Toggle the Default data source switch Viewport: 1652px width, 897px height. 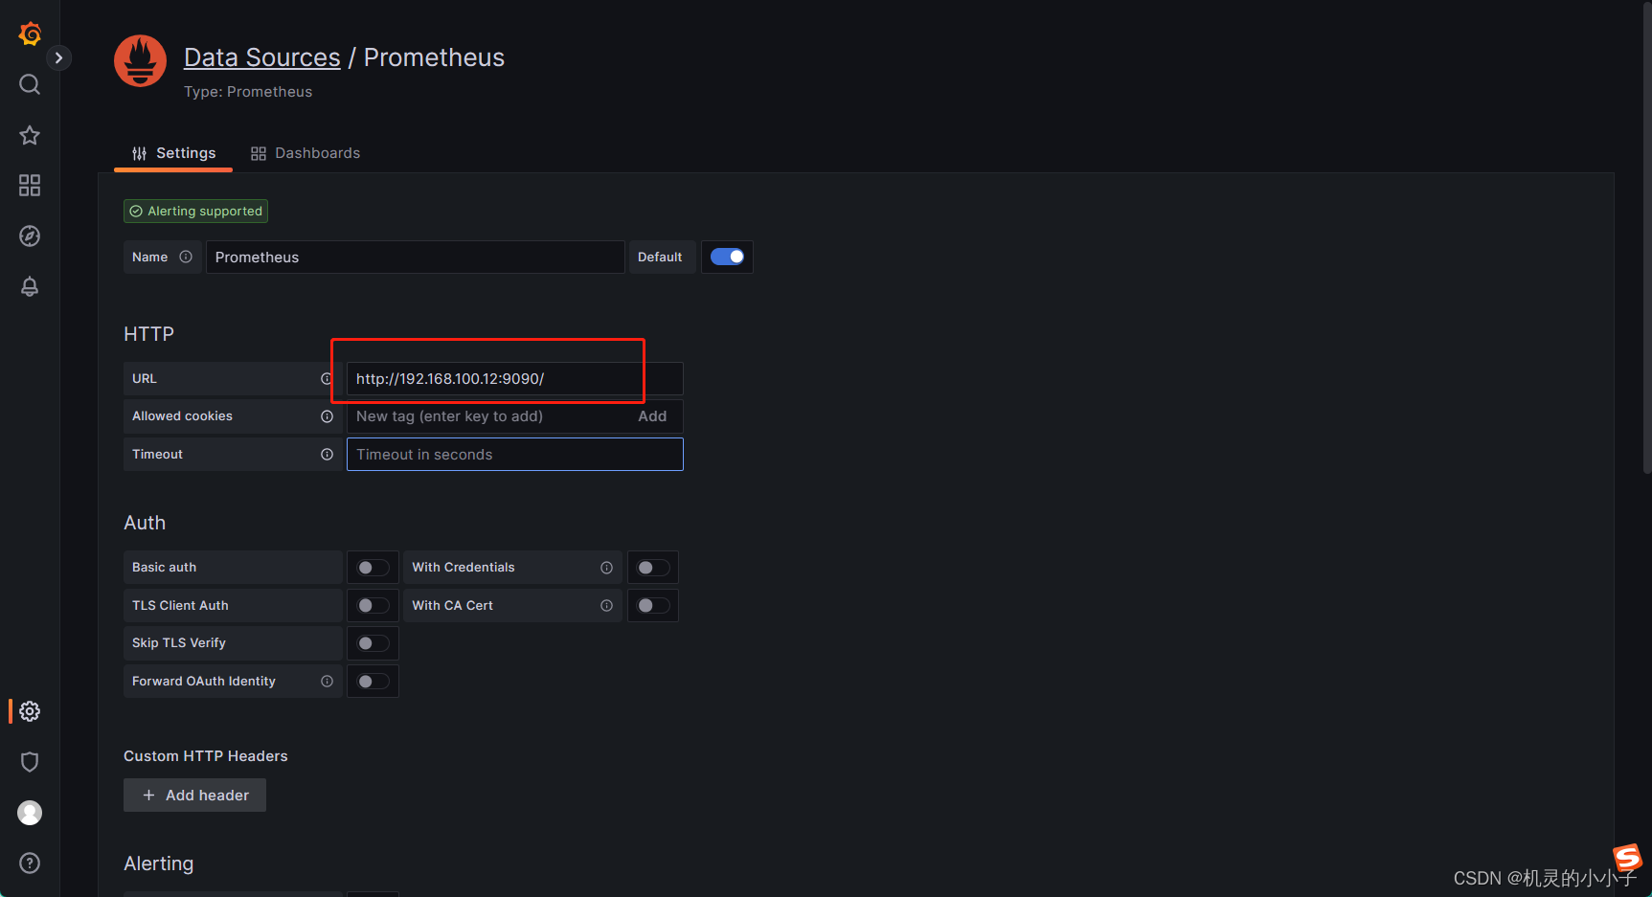click(x=727, y=257)
